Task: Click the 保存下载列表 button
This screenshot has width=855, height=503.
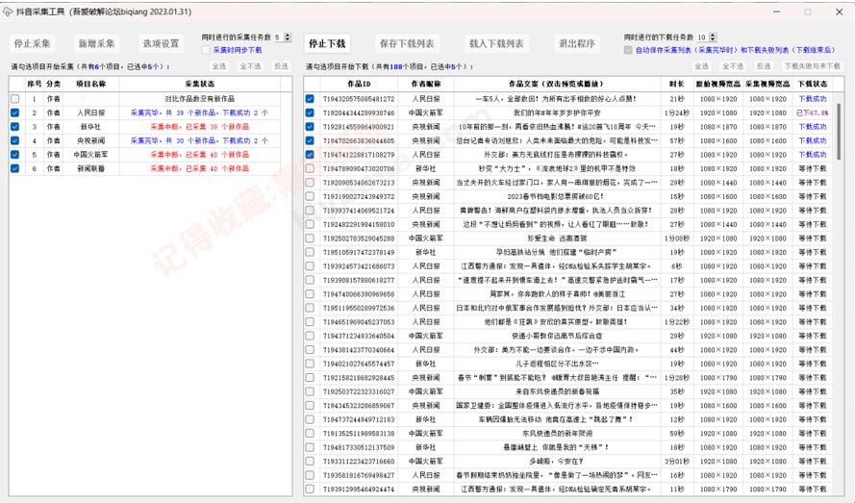Action: pos(407,43)
